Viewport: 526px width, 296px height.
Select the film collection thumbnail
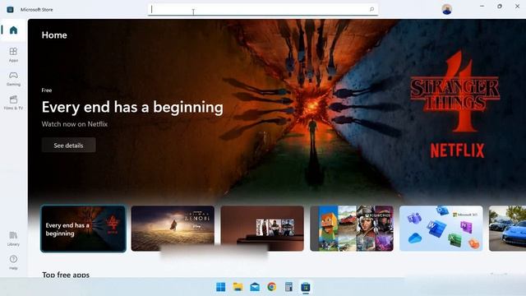(x=262, y=229)
